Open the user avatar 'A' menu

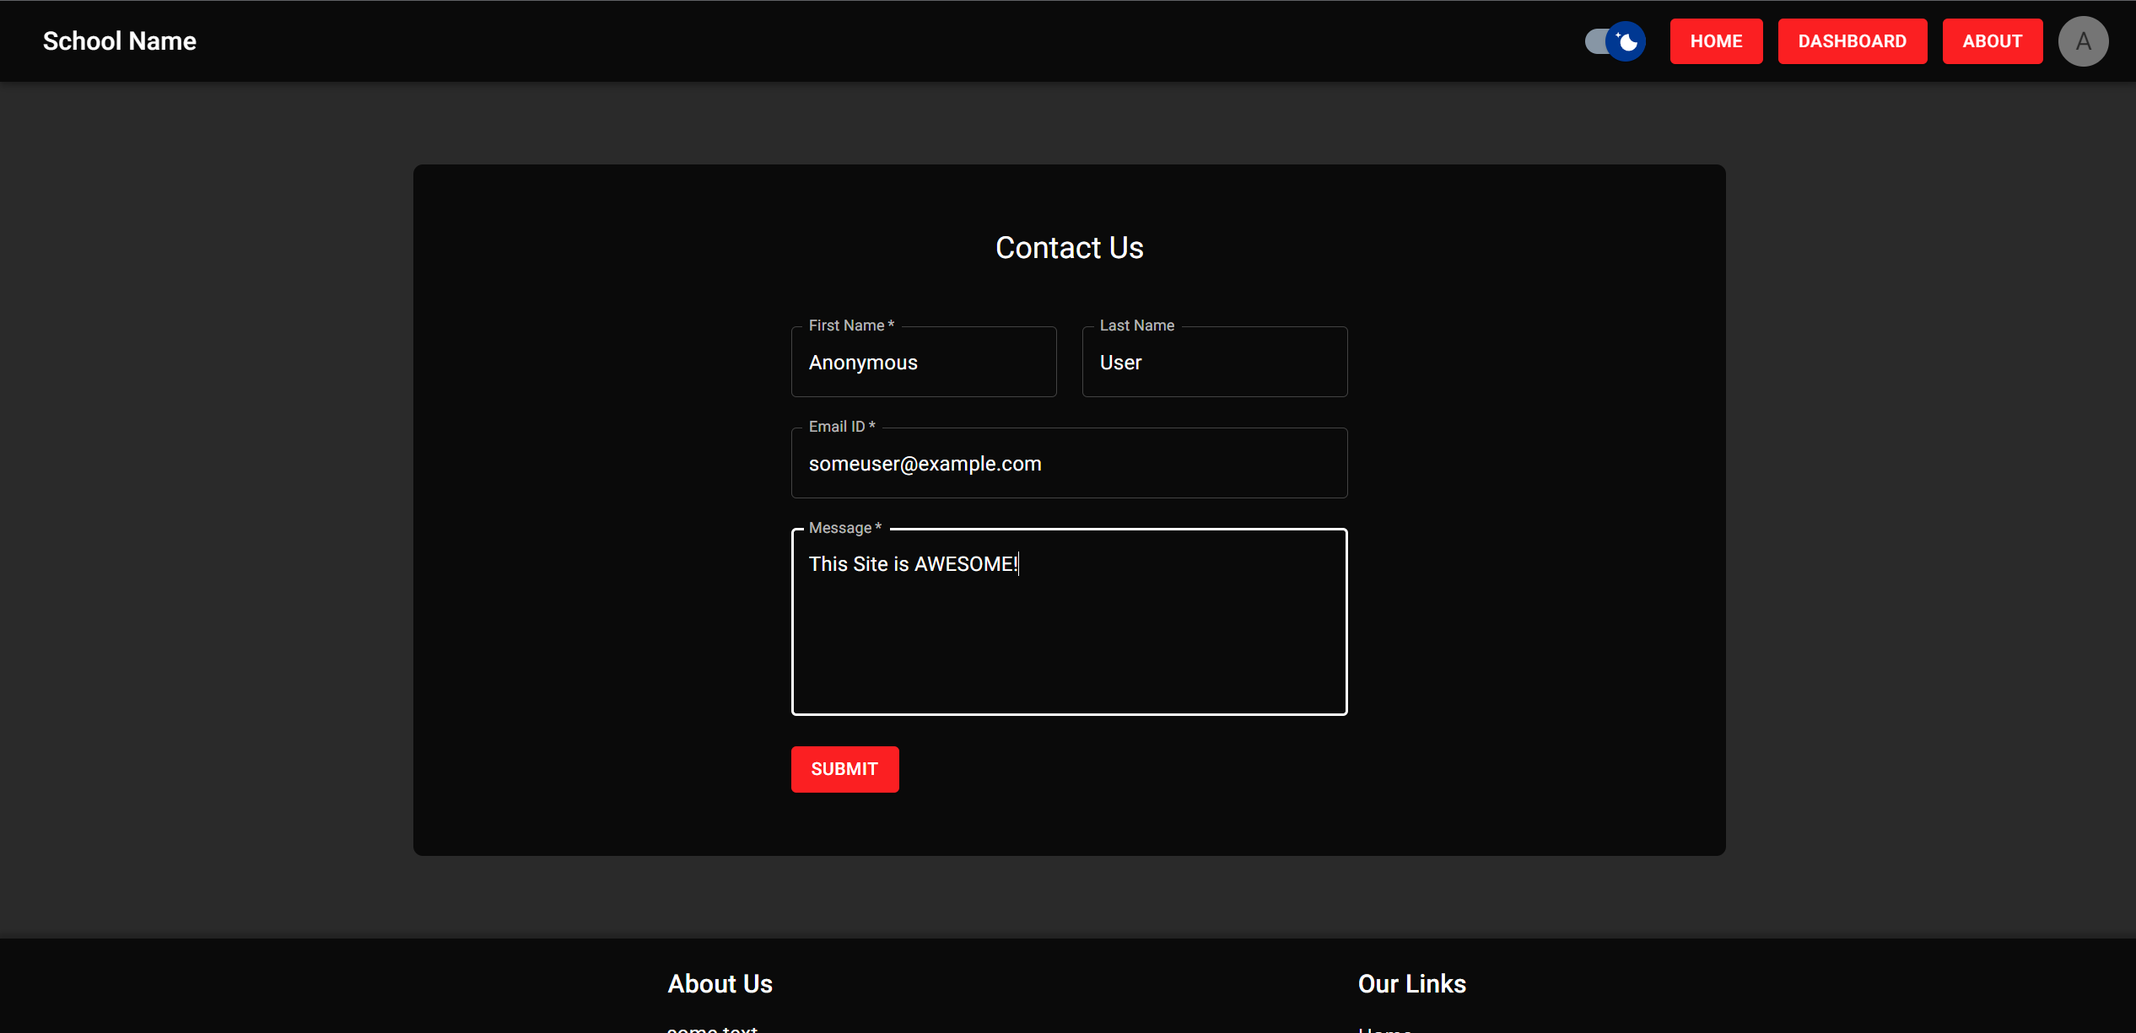click(x=2082, y=41)
